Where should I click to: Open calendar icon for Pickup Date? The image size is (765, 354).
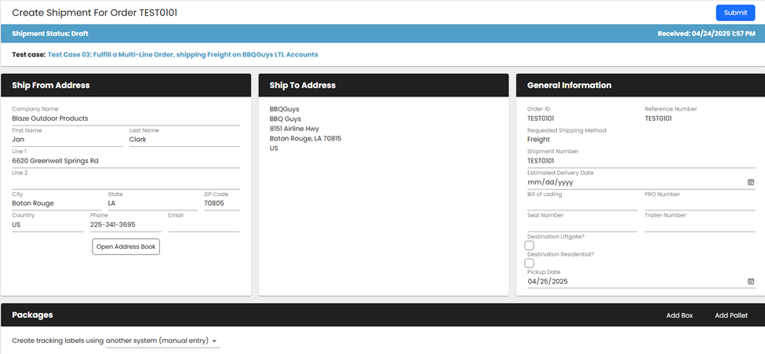pos(750,281)
